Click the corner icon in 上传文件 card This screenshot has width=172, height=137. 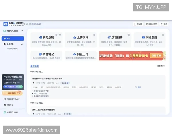94,35
